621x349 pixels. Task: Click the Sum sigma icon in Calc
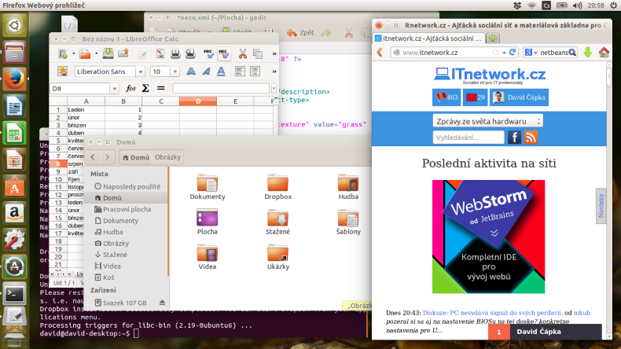pyautogui.click(x=145, y=88)
